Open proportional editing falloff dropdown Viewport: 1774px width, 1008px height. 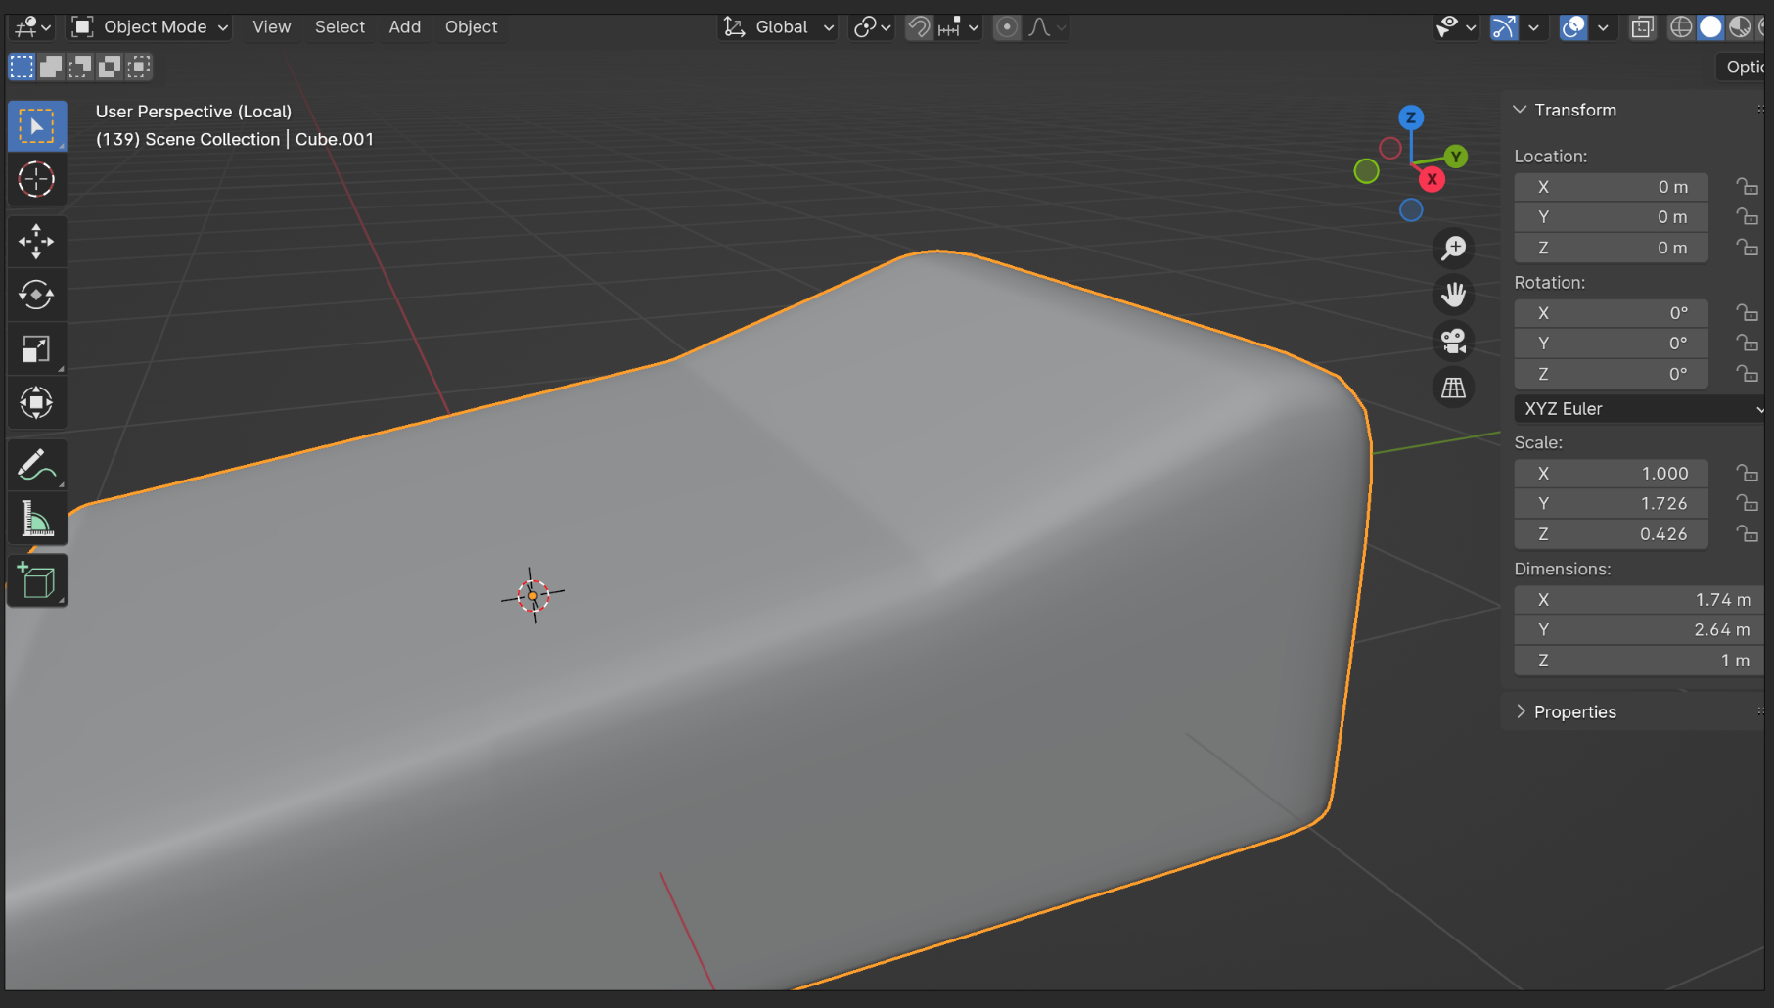click(x=1046, y=27)
